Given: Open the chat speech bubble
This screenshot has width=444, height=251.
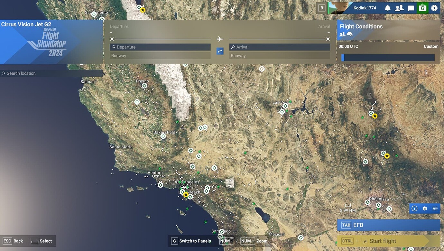Looking at the screenshot, I should point(411,8).
